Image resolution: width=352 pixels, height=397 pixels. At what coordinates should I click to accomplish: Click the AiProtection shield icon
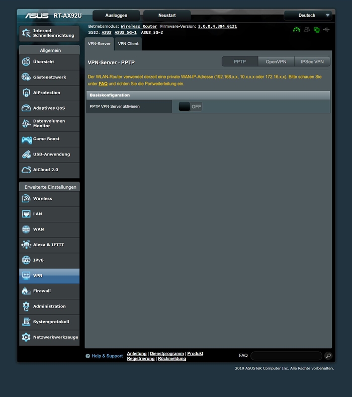26,93
